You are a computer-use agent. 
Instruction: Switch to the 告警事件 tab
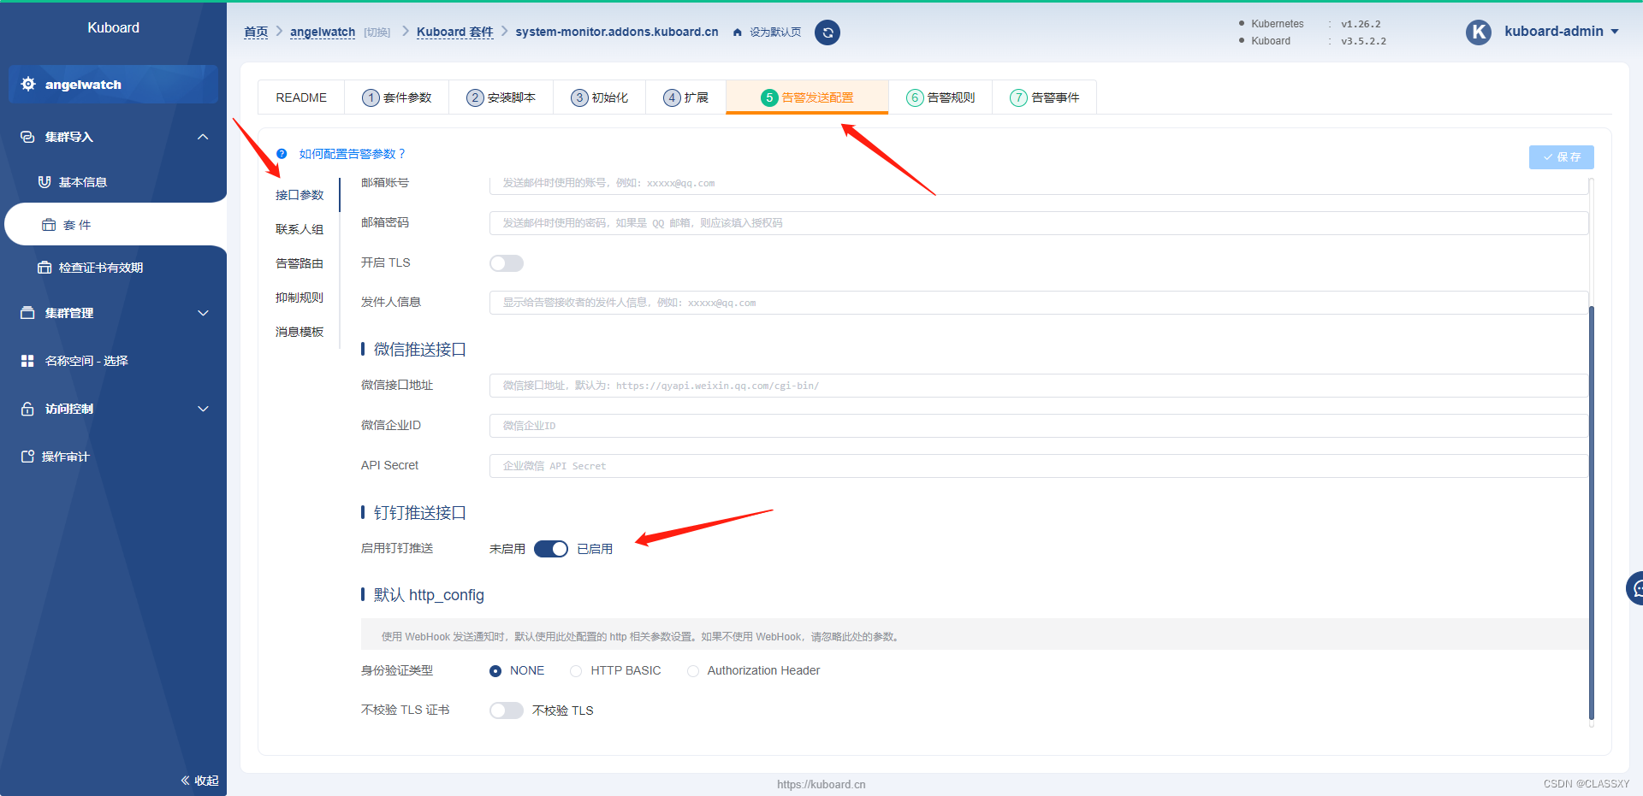tap(1044, 97)
